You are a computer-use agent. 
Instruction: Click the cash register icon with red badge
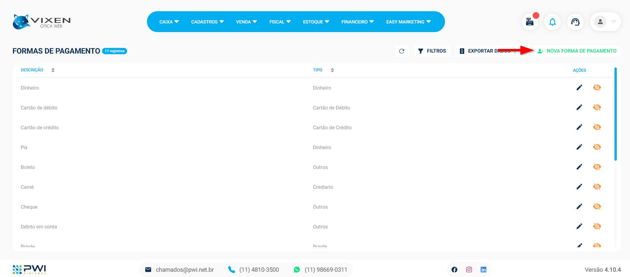[530, 22]
